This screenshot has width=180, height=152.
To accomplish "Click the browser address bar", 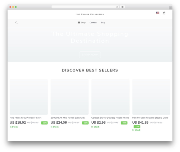I will 85,7.
